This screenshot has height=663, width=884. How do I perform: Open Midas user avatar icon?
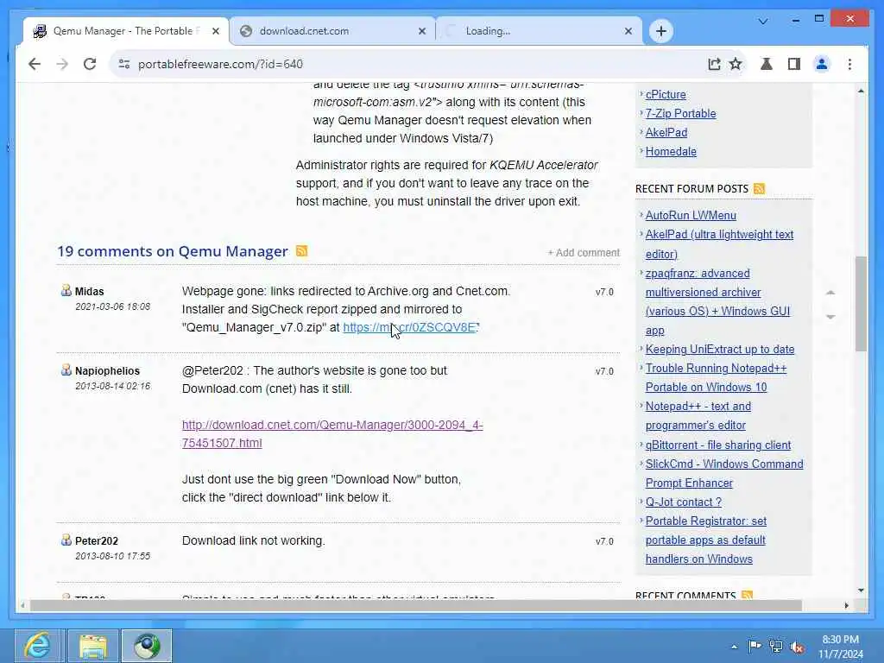tap(66, 290)
